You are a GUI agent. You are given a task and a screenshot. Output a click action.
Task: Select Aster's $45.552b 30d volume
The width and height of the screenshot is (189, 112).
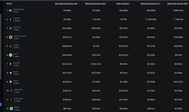(178, 82)
